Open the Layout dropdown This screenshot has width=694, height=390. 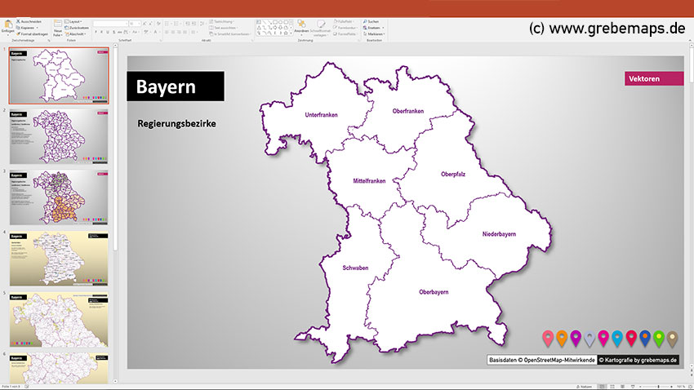pyautogui.click(x=75, y=20)
